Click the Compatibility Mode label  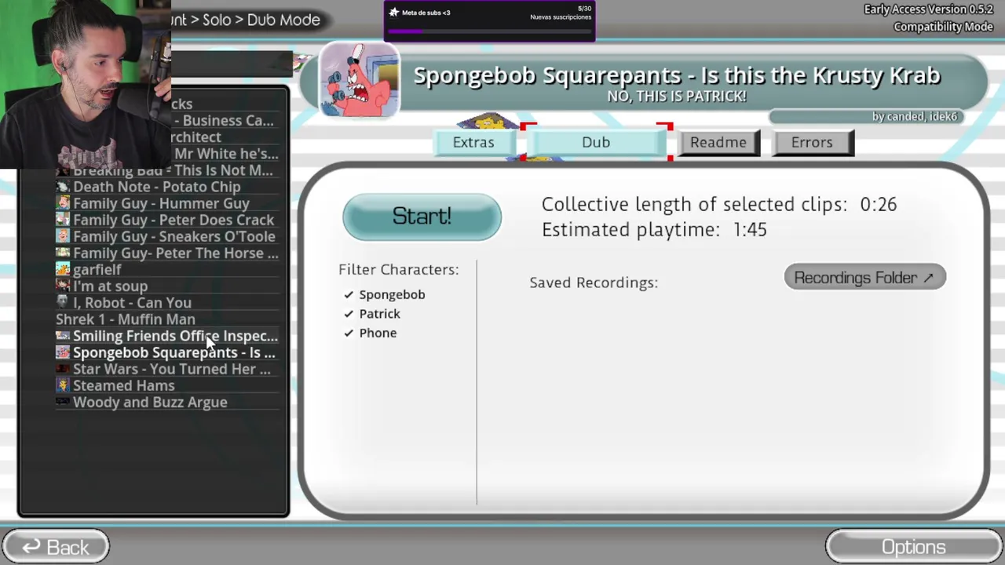(943, 27)
